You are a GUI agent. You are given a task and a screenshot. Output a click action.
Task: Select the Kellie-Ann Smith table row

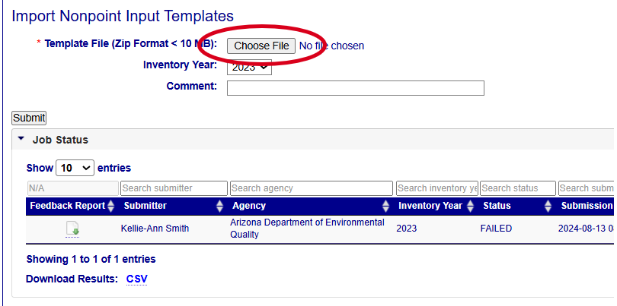click(320, 229)
